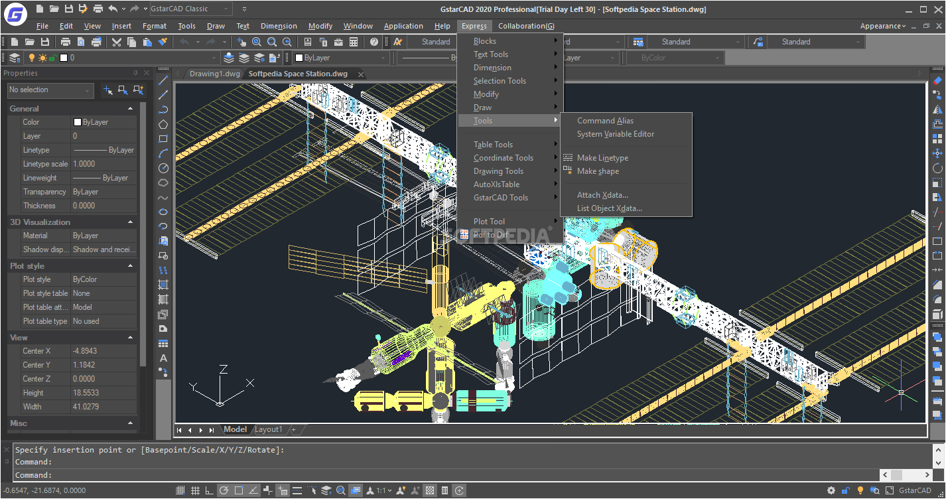Click Undo arrow in the title bar
The height and width of the screenshot is (499, 946).
pos(113,9)
